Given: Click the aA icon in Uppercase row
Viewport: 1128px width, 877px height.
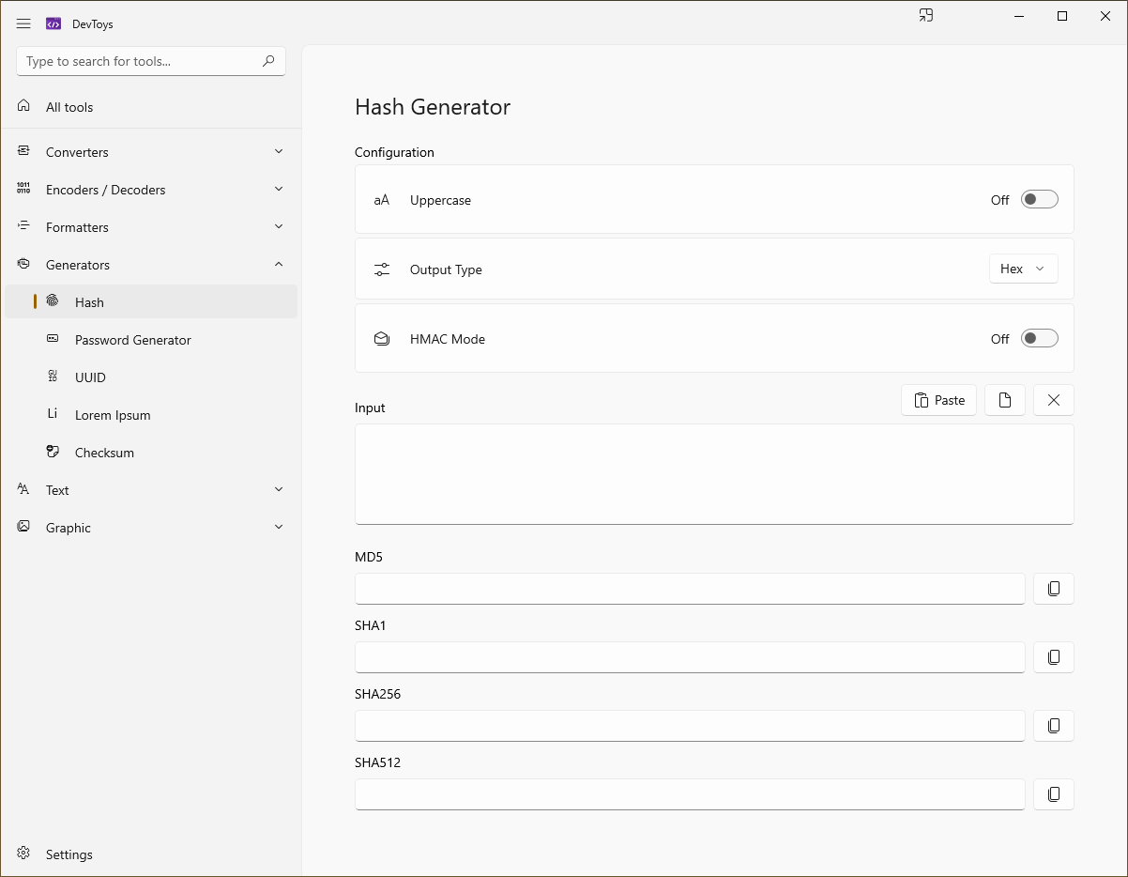Looking at the screenshot, I should pyautogui.click(x=382, y=200).
